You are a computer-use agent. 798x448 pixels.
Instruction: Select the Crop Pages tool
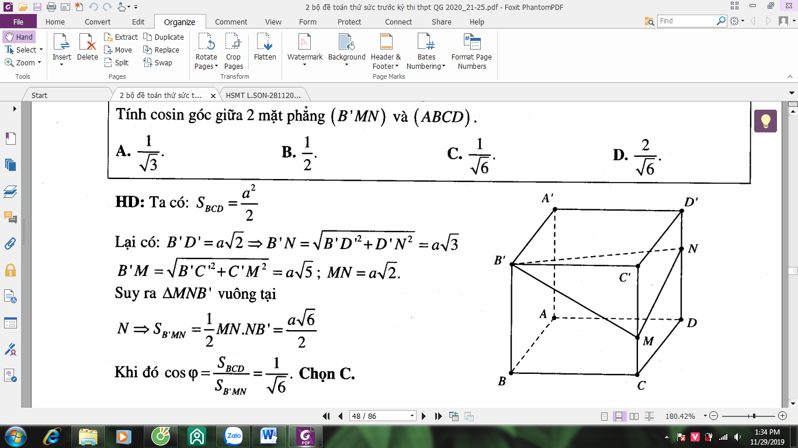(233, 51)
